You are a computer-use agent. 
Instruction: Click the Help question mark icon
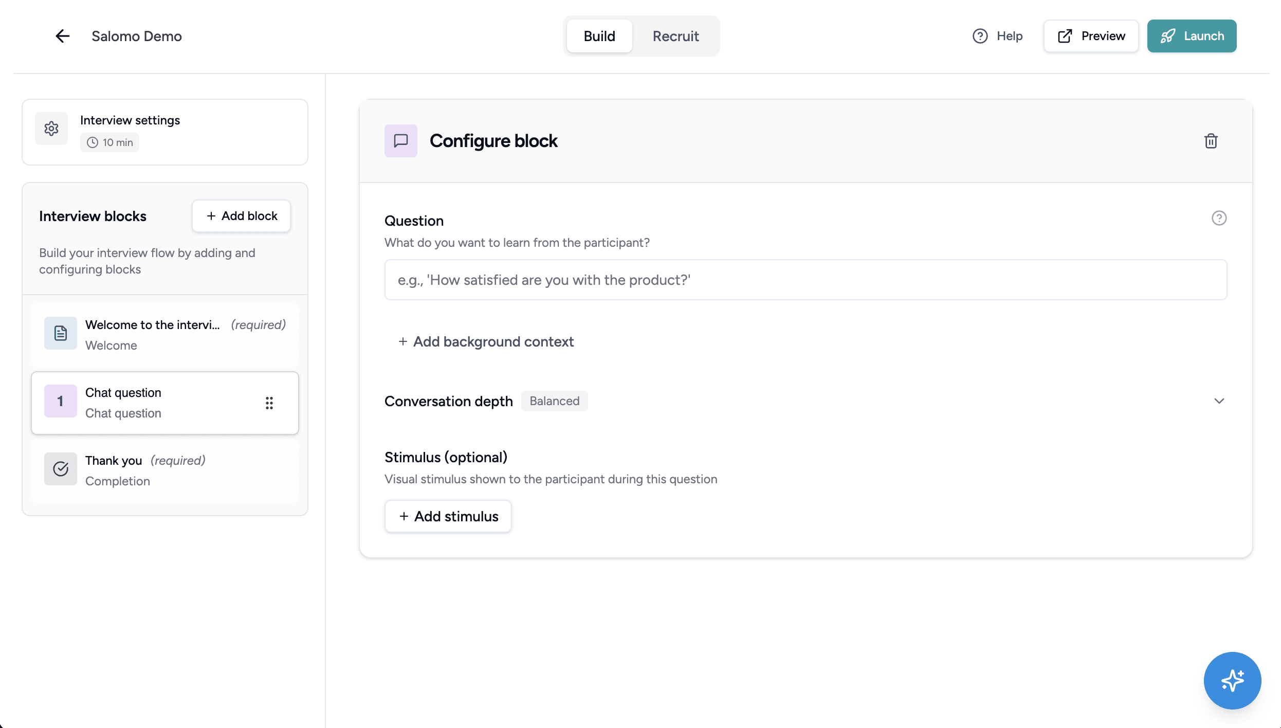(979, 36)
